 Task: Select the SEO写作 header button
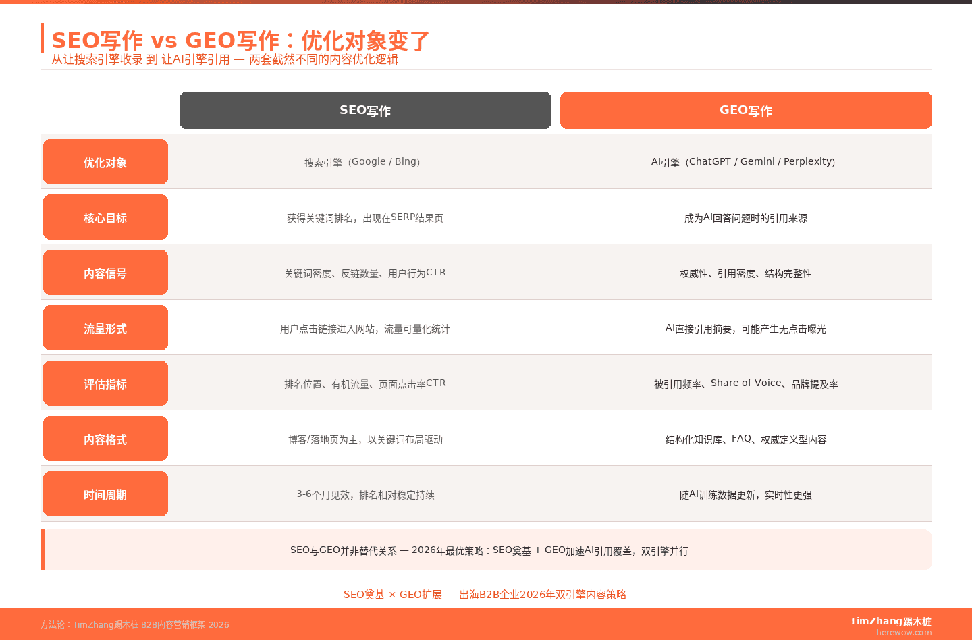(x=365, y=110)
